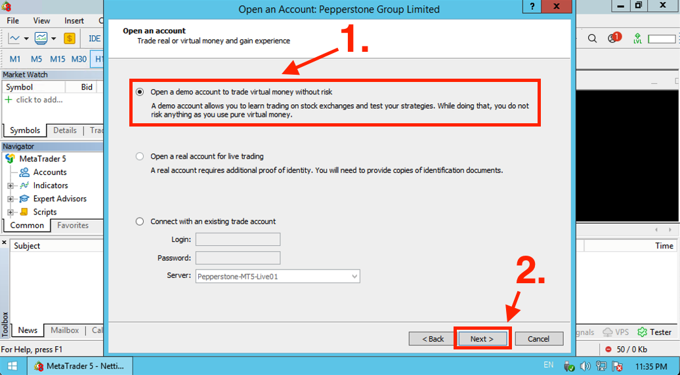Click the search input box in toolbar
Image resolution: width=680 pixels, height=375 pixels.
pos(662,39)
